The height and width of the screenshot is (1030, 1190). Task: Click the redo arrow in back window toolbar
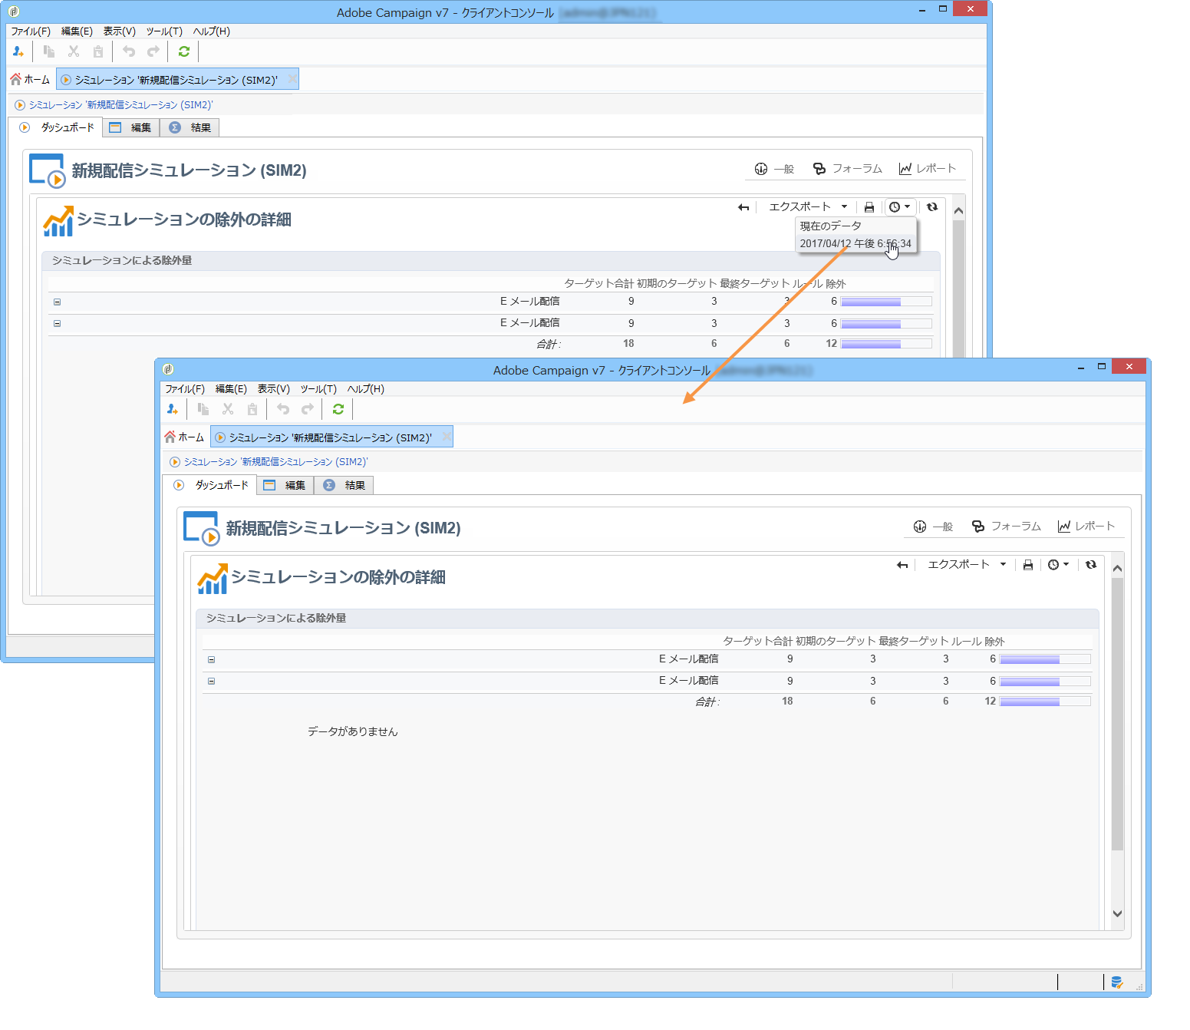[153, 51]
